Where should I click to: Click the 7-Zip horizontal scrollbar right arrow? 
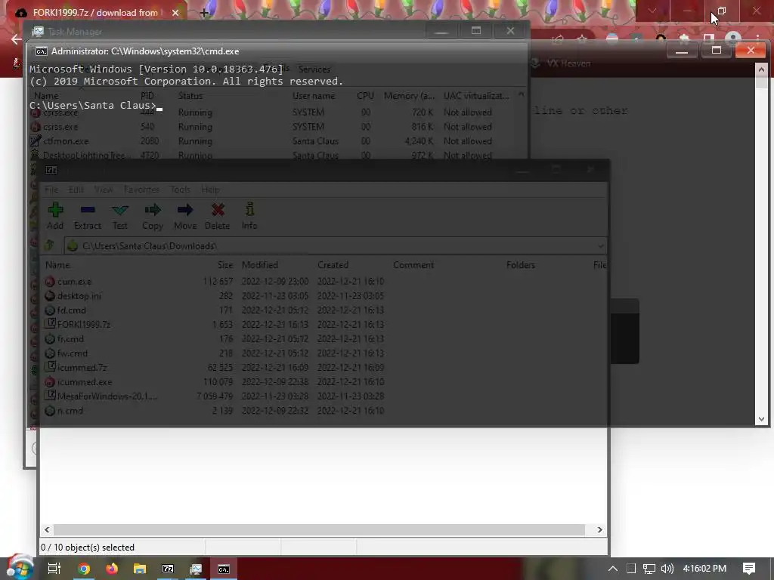(599, 529)
